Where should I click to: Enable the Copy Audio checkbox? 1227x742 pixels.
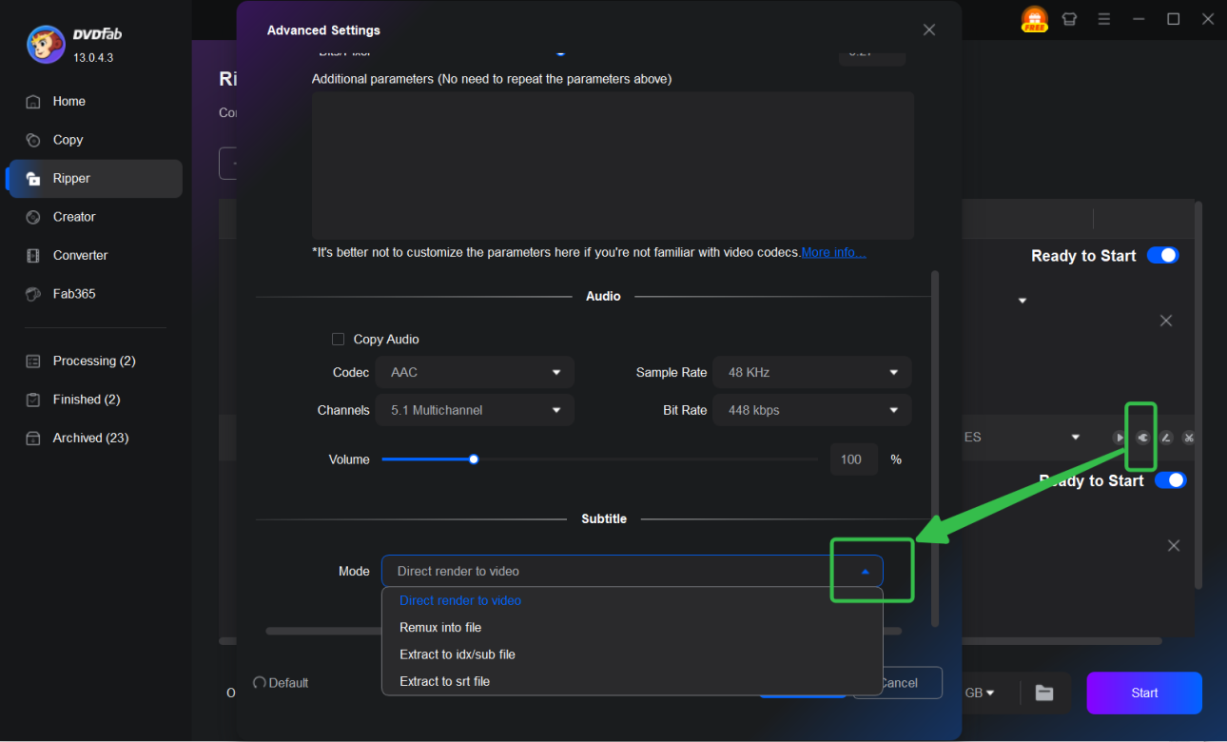(x=338, y=340)
